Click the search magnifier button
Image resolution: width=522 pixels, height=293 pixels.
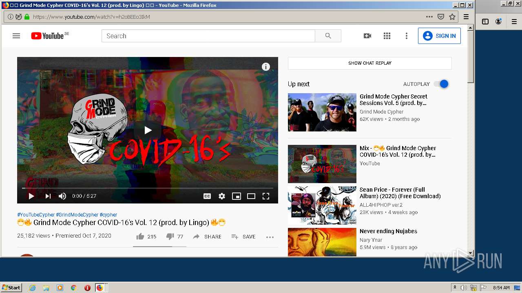pos(328,36)
